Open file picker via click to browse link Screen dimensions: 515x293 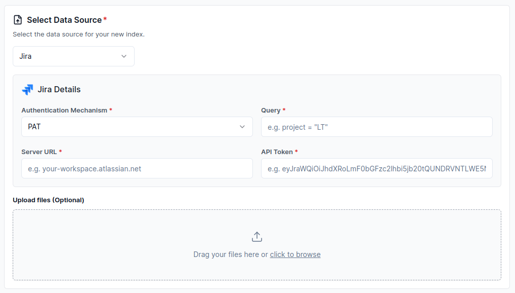[295, 254]
